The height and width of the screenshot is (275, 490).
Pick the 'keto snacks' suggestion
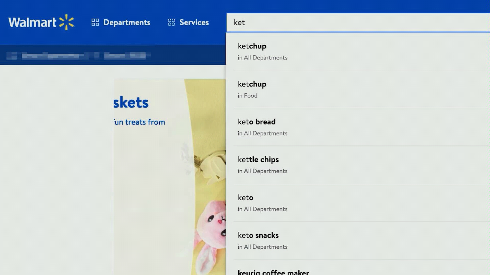tap(362, 241)
